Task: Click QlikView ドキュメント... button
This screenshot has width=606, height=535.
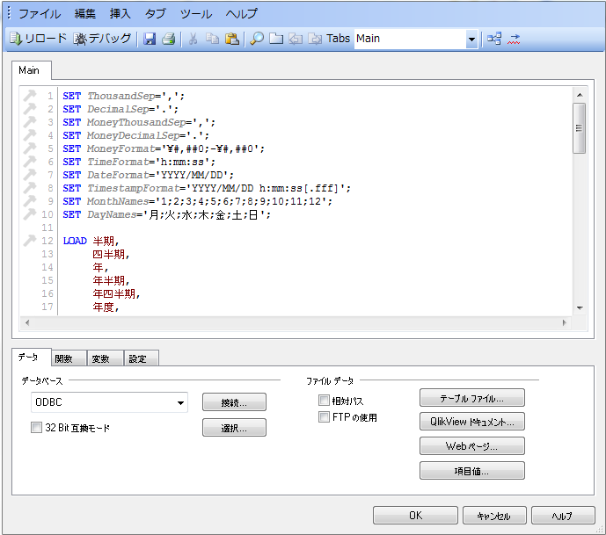Action: 472,422
